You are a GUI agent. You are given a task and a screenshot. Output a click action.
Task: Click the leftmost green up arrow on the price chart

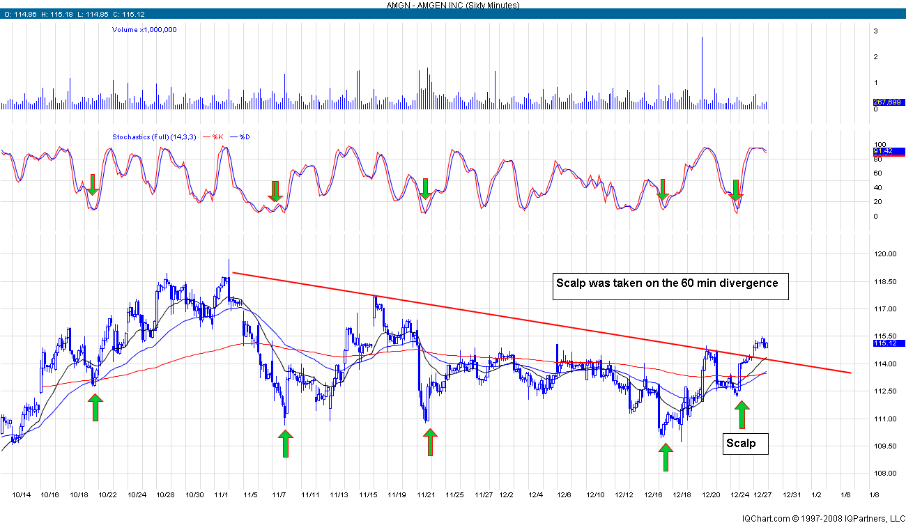click(x=95, y=407)
